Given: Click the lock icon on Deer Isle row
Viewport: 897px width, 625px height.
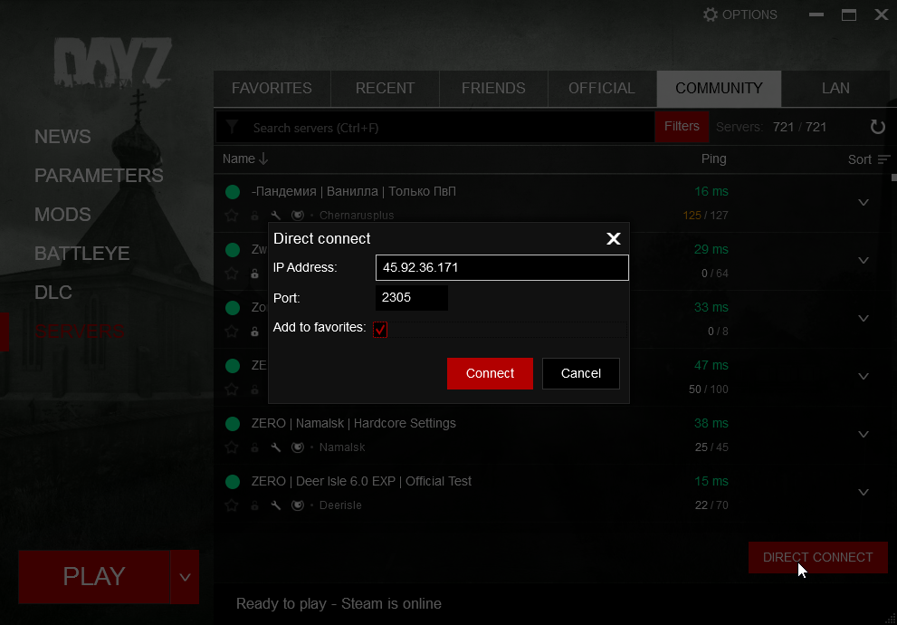Looking at the screenshot, I should [254, 505].
